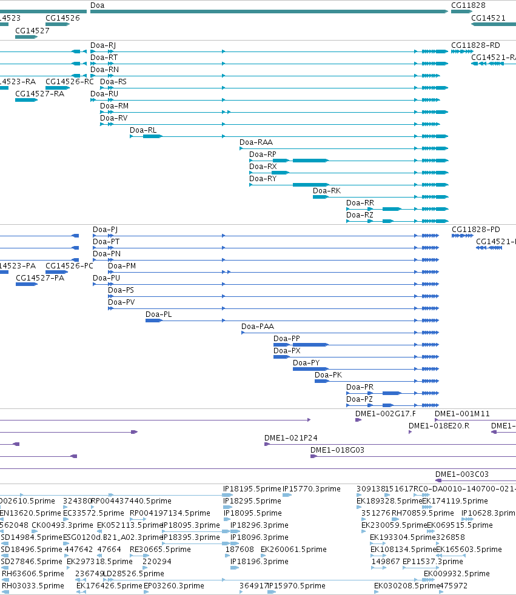This screenshot has height=595, width=516.
Task: Click the CG14527 gene label
Action: click(x=32, y=31)
